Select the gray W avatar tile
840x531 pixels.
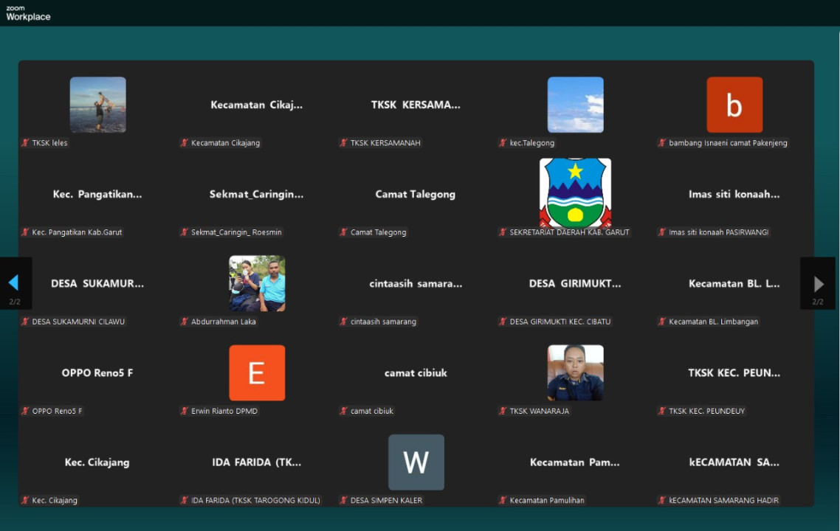[416, 462]
